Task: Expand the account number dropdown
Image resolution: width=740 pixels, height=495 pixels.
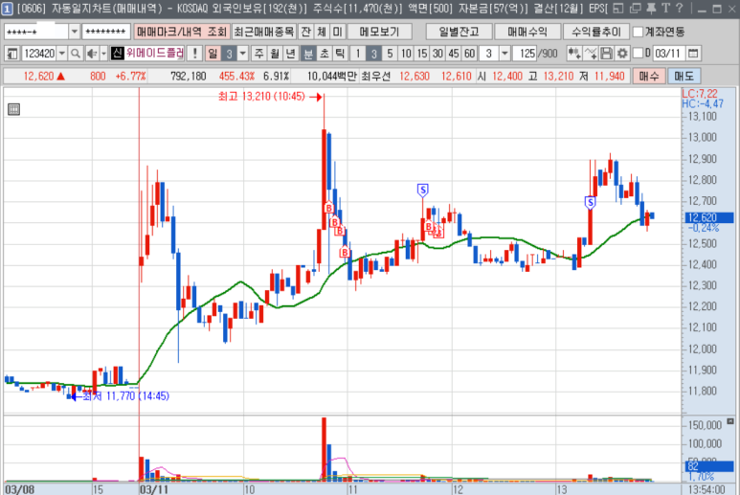Action: pyautogui.click(x=74, y=32)
